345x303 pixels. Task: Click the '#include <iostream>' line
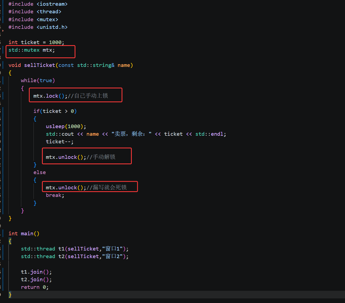38,4
